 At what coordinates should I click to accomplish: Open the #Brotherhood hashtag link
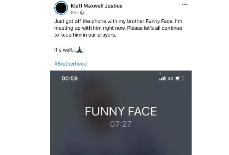tap(71, 64)
